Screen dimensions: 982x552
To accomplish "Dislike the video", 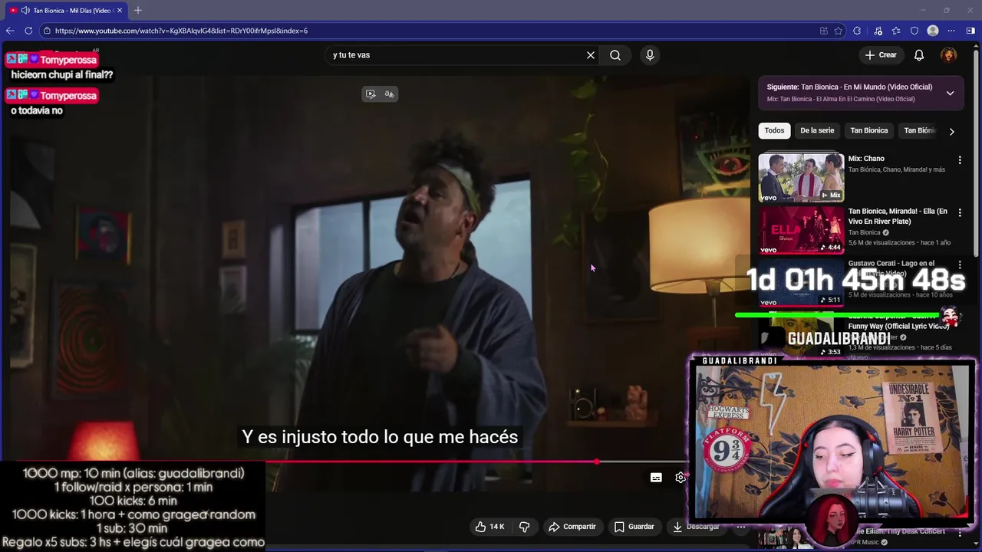I will [525, 527].
